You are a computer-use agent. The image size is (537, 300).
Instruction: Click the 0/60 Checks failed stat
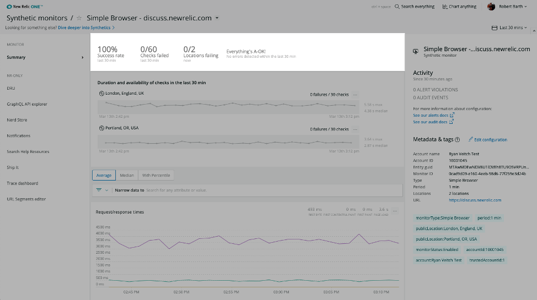tap(154, 54)
